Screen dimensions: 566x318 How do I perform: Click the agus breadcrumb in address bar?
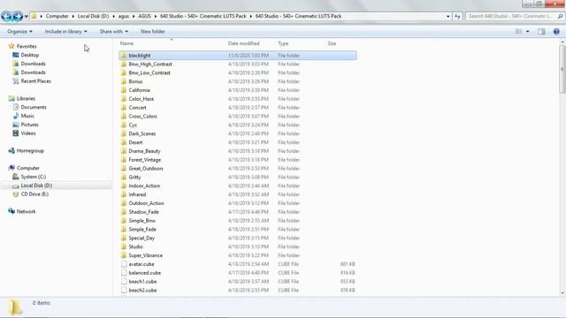[x=124, y=16]
